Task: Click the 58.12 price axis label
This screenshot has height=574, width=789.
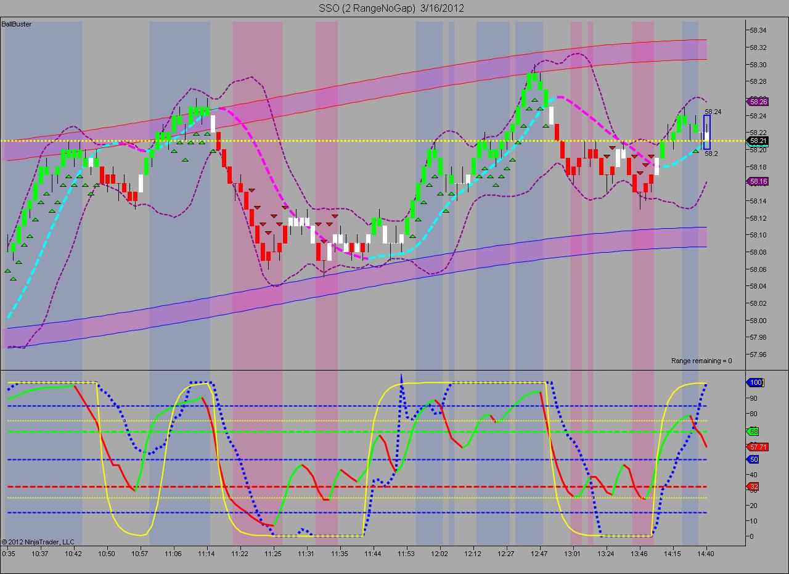Action: point(758,218)
